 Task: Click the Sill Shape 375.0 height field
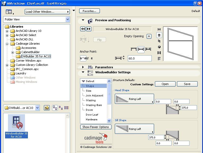pos(156,138)
